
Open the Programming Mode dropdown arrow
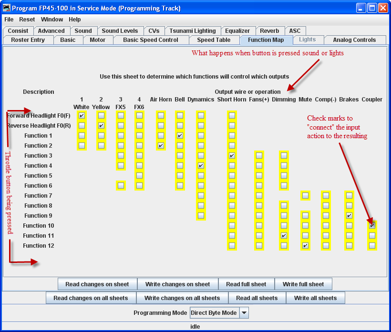[244, 313]
